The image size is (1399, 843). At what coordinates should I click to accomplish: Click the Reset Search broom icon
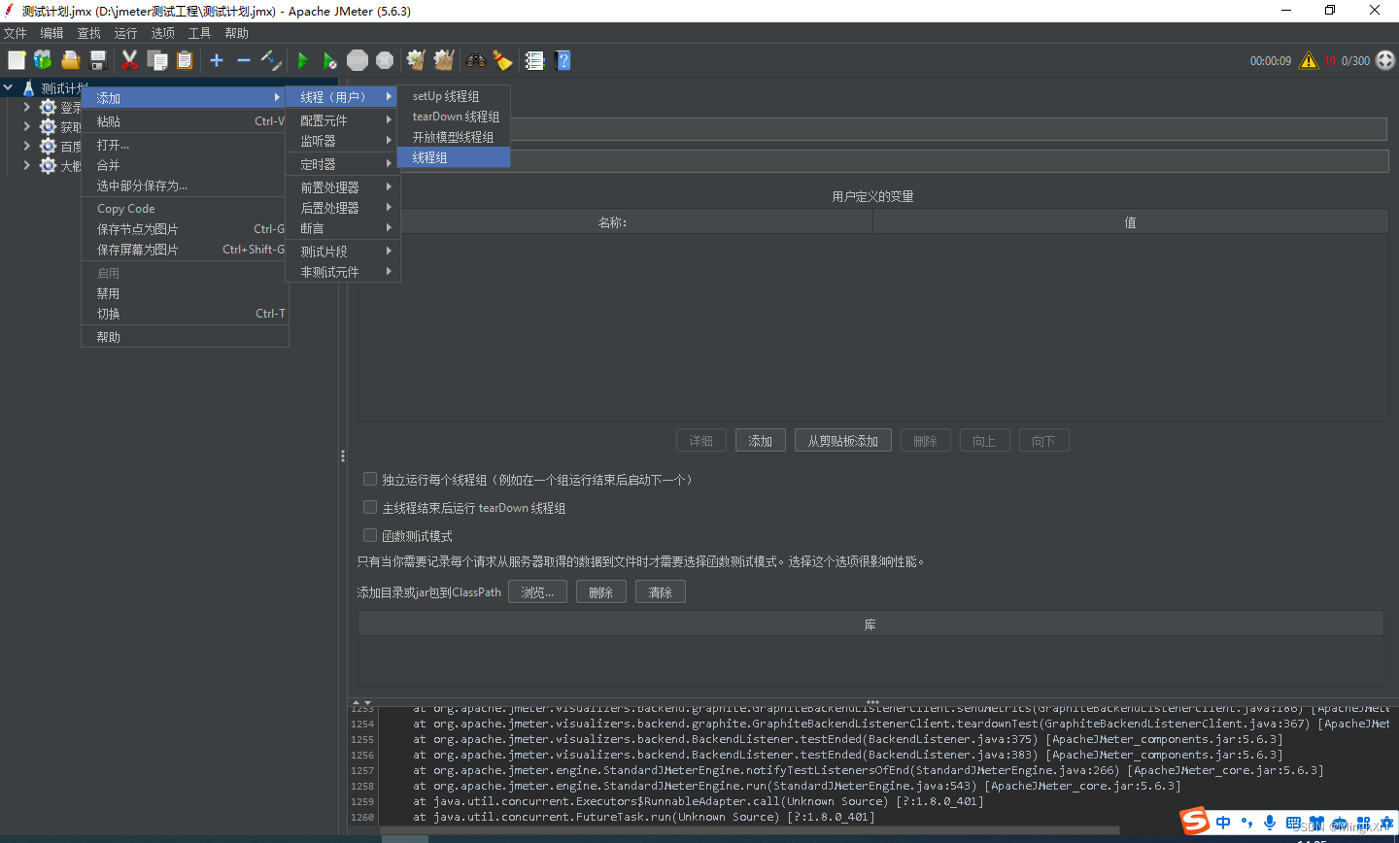tap(502, 60)
